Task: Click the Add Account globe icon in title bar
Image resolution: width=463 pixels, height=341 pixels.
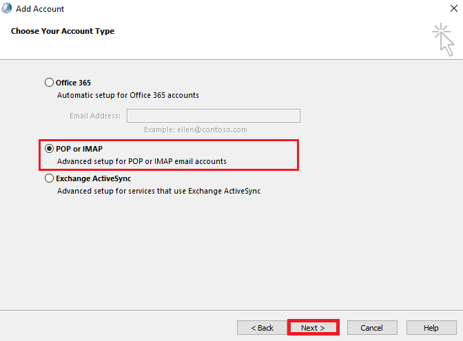Action: click(x=7, y=9)
